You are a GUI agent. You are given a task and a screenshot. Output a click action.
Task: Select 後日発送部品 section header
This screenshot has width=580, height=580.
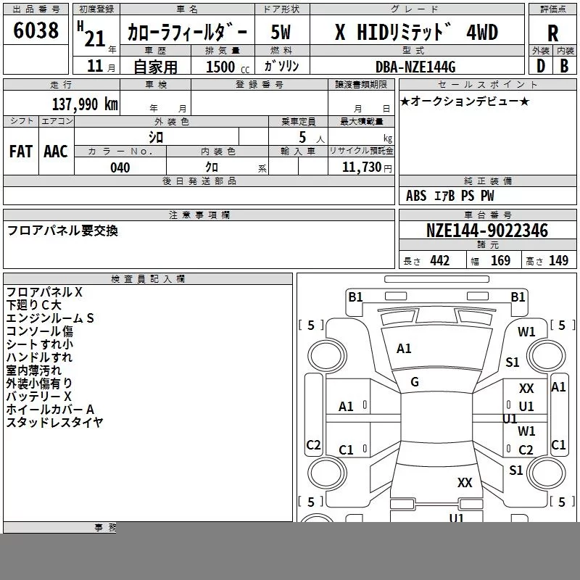click(x=199, y=181)
